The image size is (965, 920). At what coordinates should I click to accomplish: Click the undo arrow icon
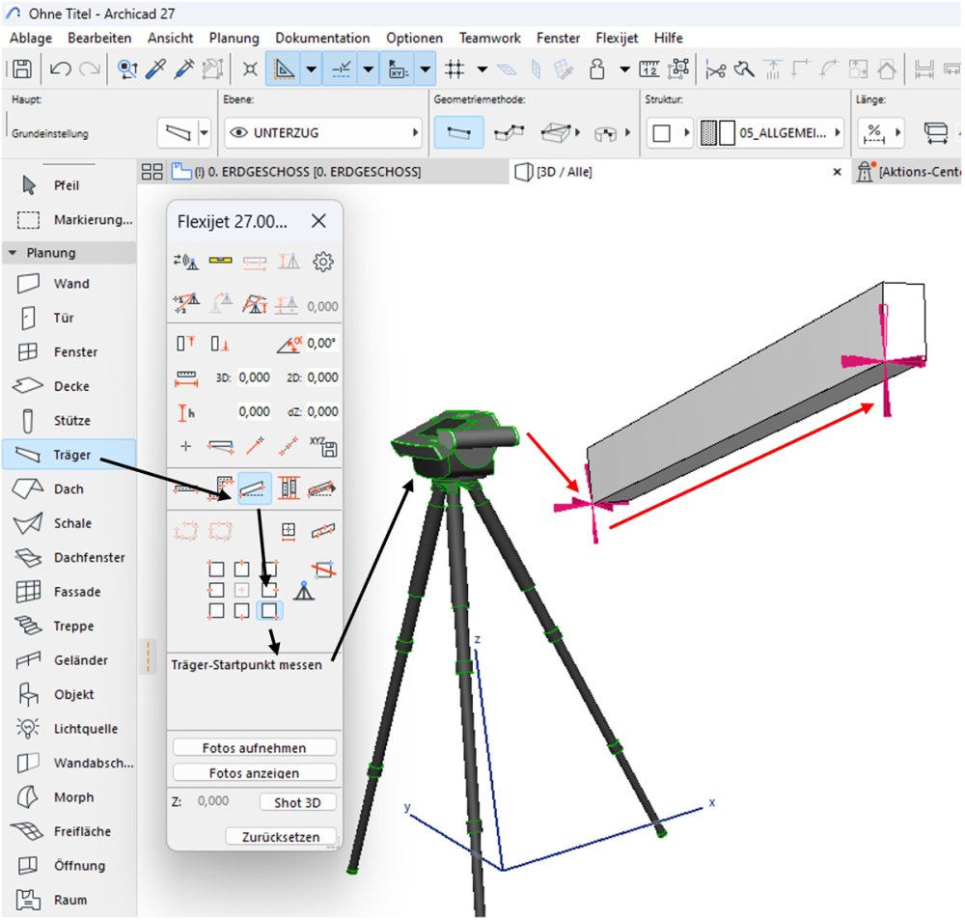60,69
